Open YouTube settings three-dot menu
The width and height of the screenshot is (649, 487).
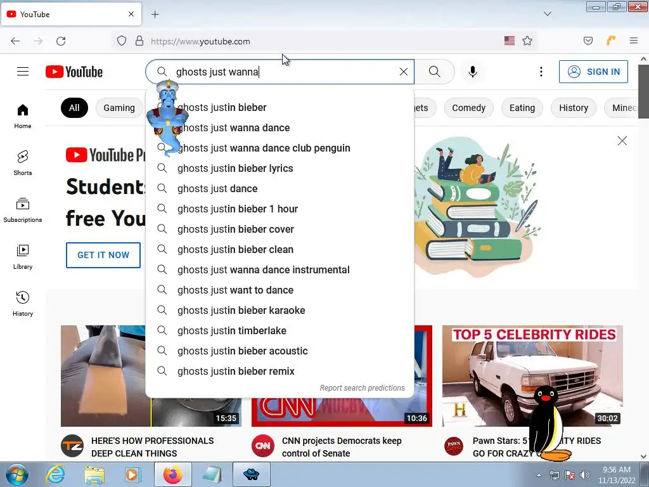coord(541,72)
